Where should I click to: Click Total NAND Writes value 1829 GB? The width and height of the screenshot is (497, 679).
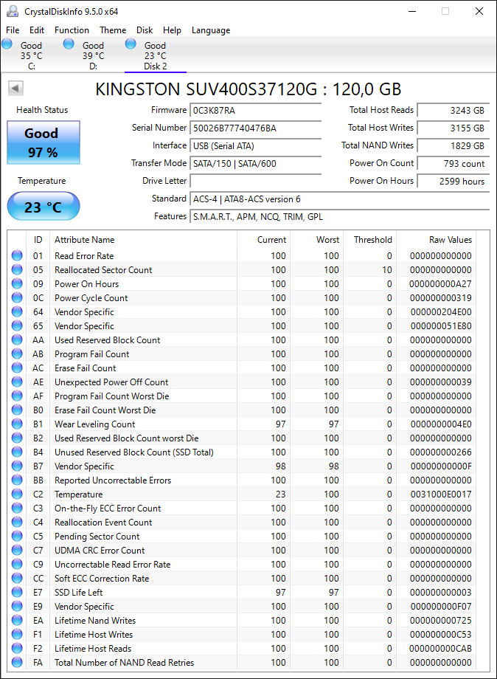pyautogui.click(x=453, y=146)
